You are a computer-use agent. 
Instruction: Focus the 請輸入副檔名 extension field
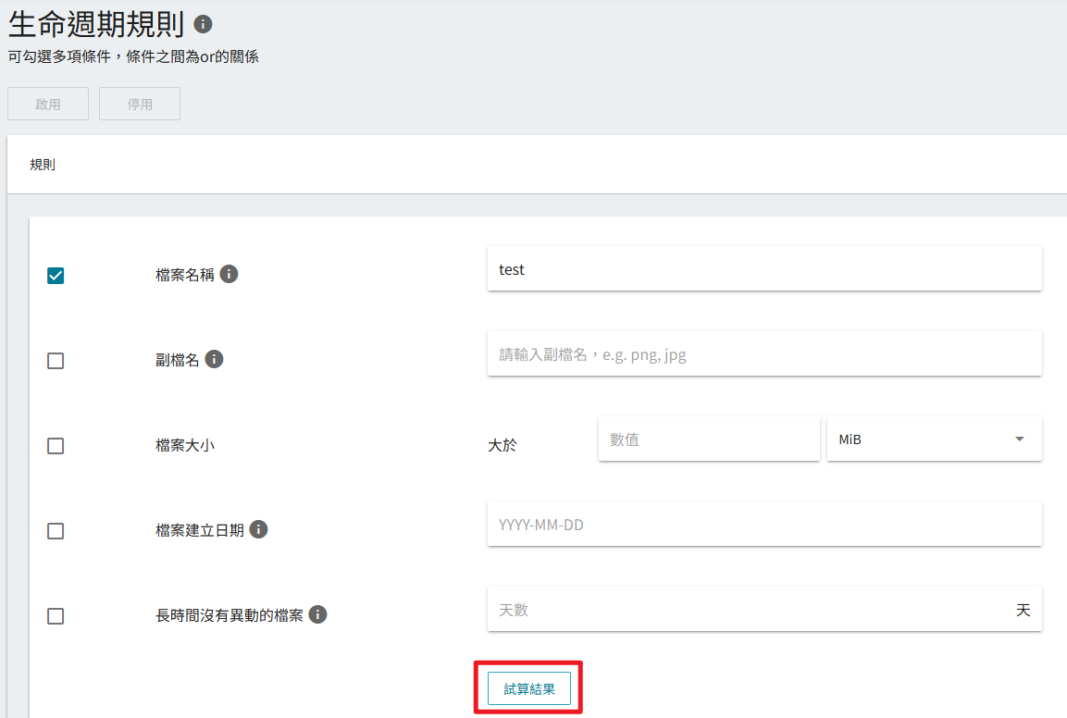pos(764,353)
